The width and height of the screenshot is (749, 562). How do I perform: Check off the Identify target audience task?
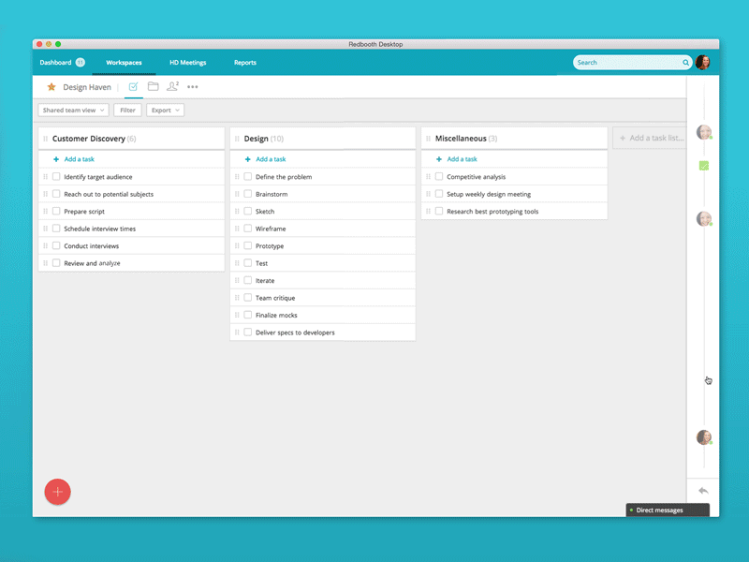click(x=56, y=176)
